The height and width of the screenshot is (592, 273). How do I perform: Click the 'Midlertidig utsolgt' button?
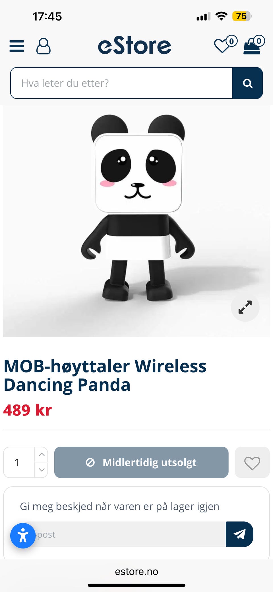[x=141, y=462]
